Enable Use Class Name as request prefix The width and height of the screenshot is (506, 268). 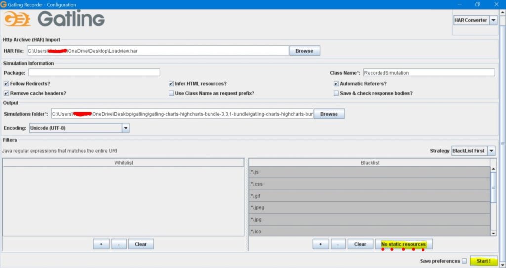pyautogui.click(x=171, y=93)
